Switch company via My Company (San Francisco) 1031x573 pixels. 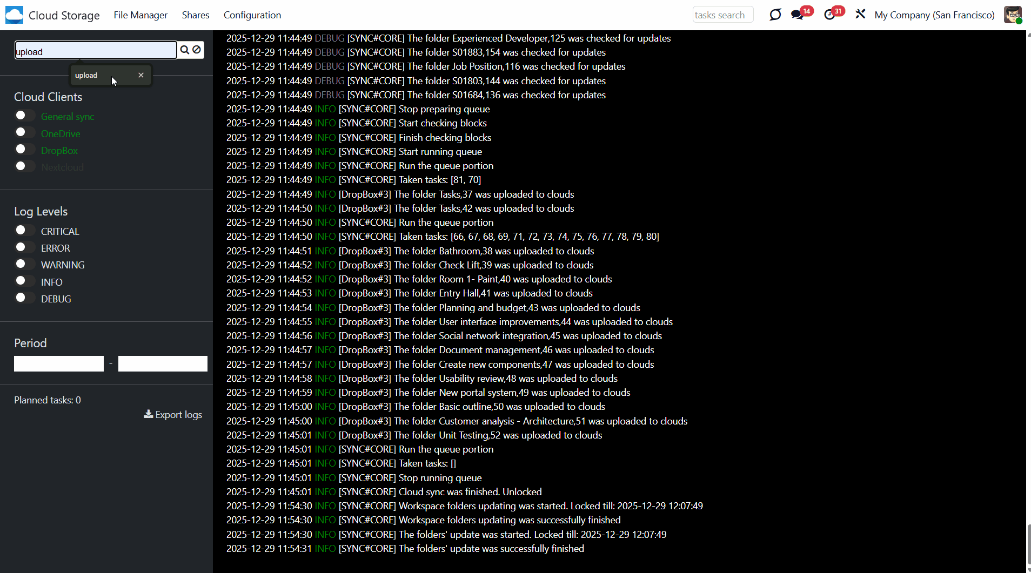(x=934, y=15)
